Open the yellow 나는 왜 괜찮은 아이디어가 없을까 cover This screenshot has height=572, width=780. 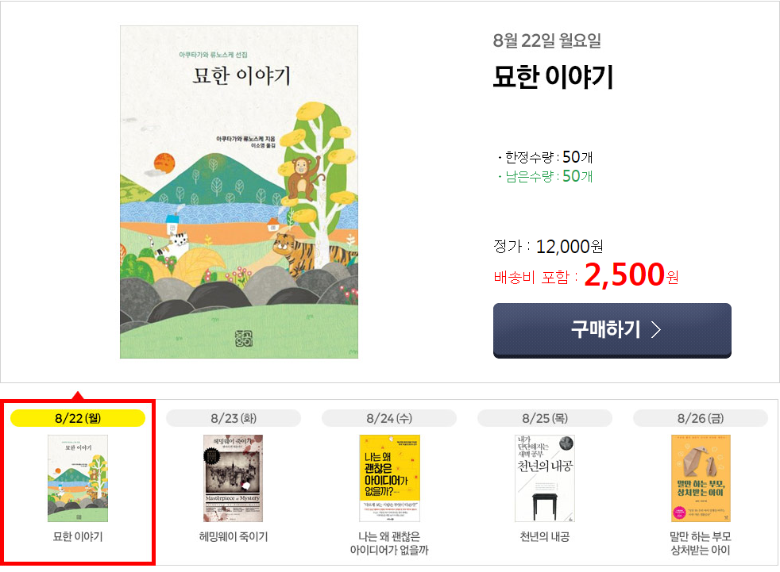pos(389,478)
